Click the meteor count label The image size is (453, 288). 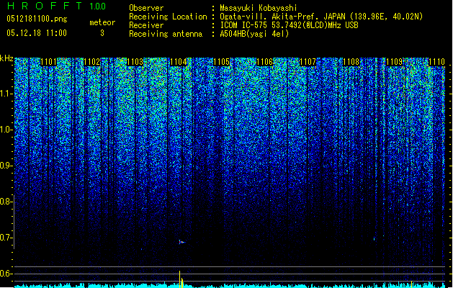(102, 22)
